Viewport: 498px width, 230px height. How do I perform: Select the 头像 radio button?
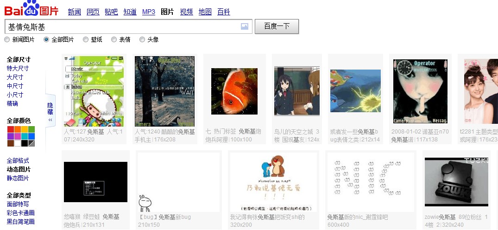click(142, 39)
